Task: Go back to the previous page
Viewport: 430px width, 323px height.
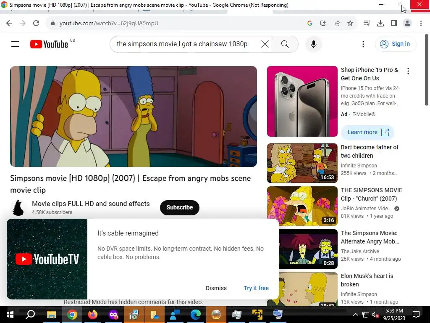Action: [x=9, y=23]
